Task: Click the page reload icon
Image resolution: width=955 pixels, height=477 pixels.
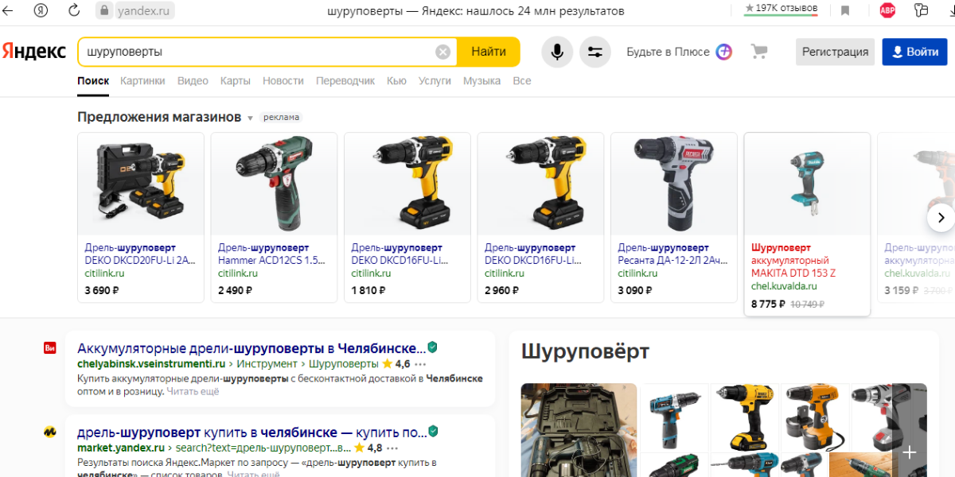Action: 74,10
